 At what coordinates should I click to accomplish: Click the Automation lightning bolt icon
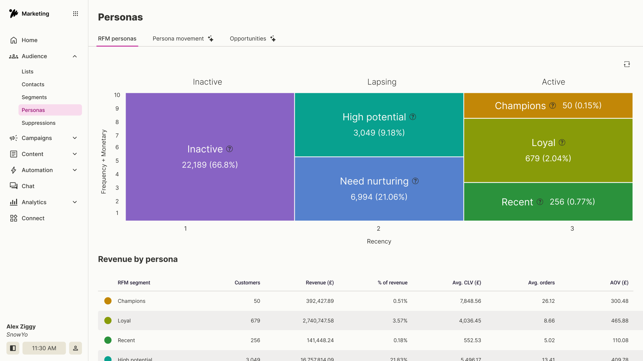13,170
